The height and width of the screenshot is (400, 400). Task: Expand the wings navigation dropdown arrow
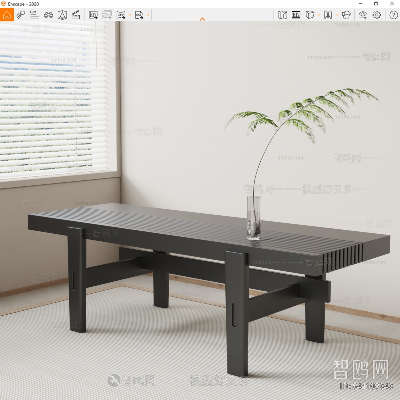(x=337, y=15)
